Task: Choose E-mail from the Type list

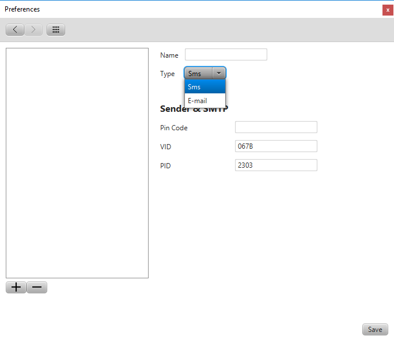Action: 204,101
